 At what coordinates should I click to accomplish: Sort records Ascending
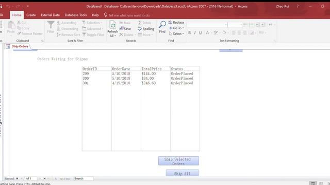coord(67,23)
